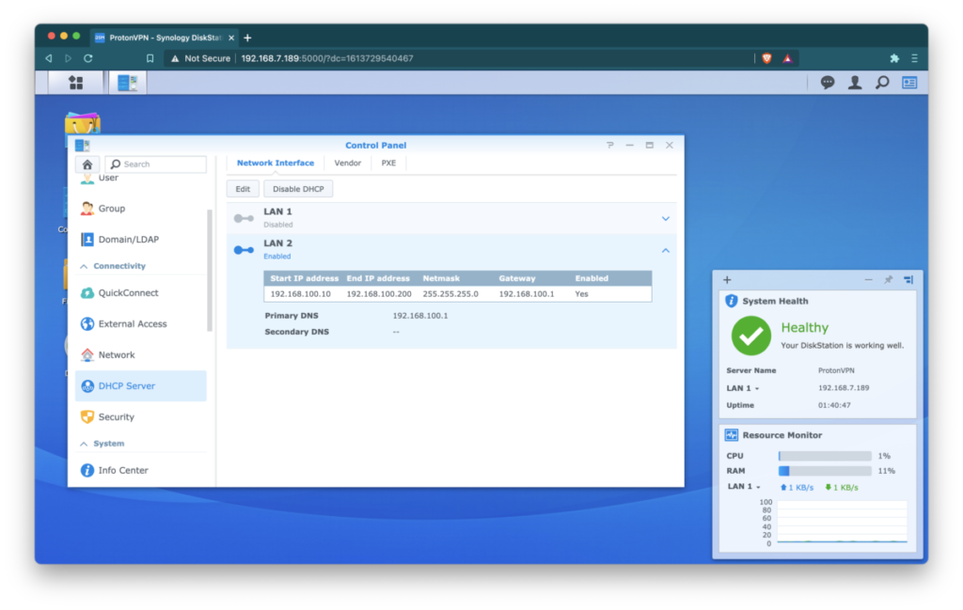This screenshot has width=963, height=610.
Task: Open the Brave Shields icon
Action: click(766, 58)
